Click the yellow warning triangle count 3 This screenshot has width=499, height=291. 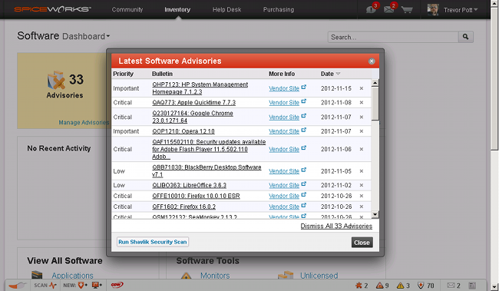pyautogui.click(x=400, y=286)
